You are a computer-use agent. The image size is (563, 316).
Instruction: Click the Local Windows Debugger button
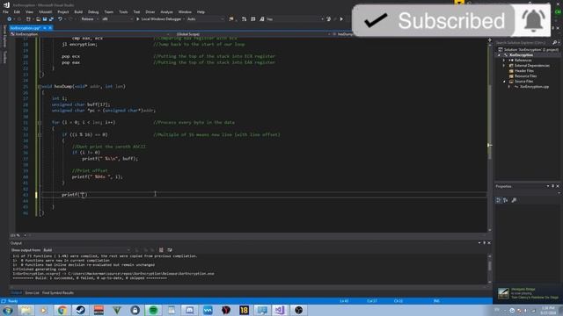161,19
